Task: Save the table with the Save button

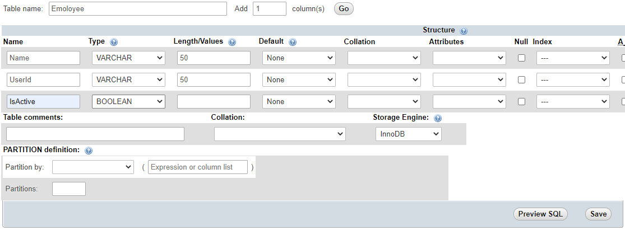Action: [x=598, y=214]
